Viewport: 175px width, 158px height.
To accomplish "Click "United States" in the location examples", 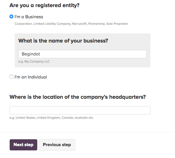I will tap(26, 118).
